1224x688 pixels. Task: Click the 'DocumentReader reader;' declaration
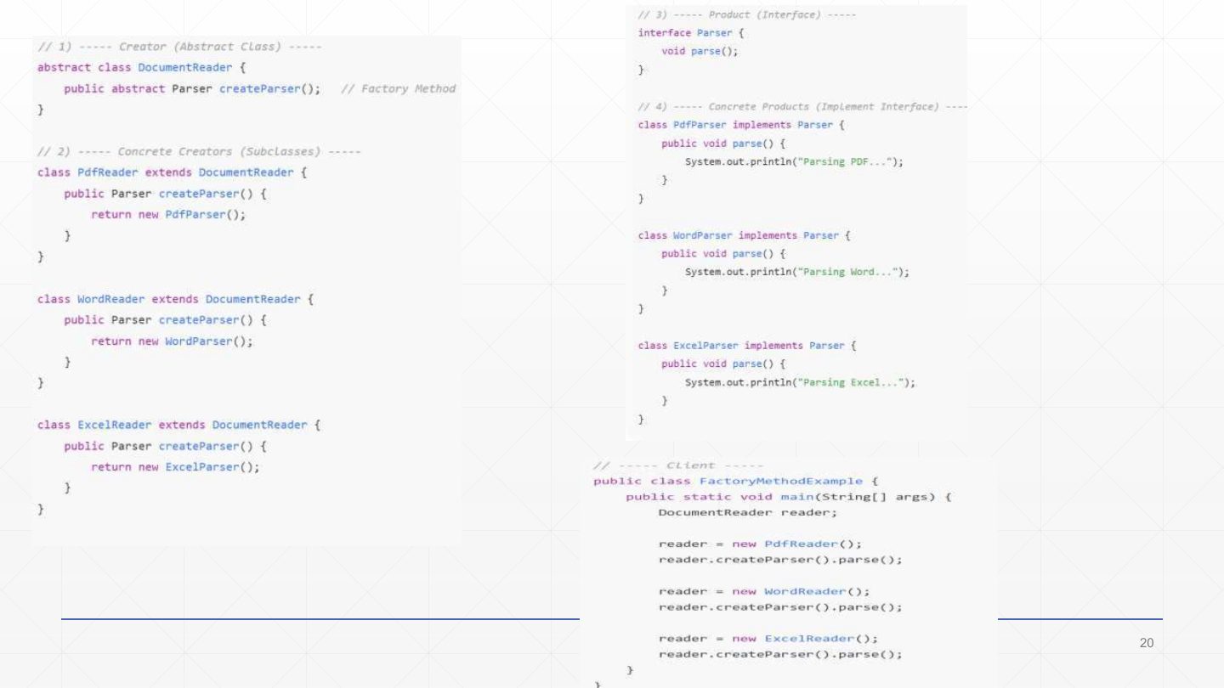(747, 512)
